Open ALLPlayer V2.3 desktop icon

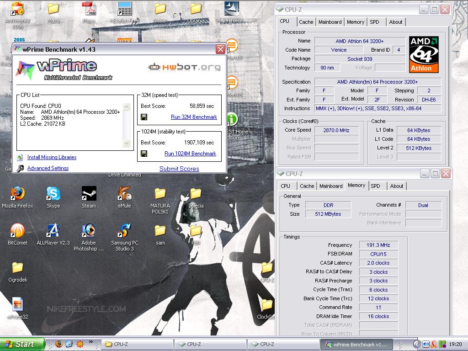[x=53, y=231]
